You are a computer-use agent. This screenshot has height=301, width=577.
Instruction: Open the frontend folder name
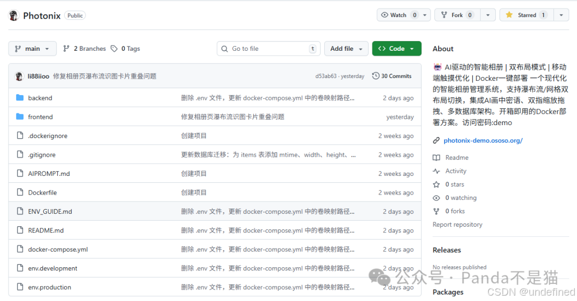click(41, 117)
